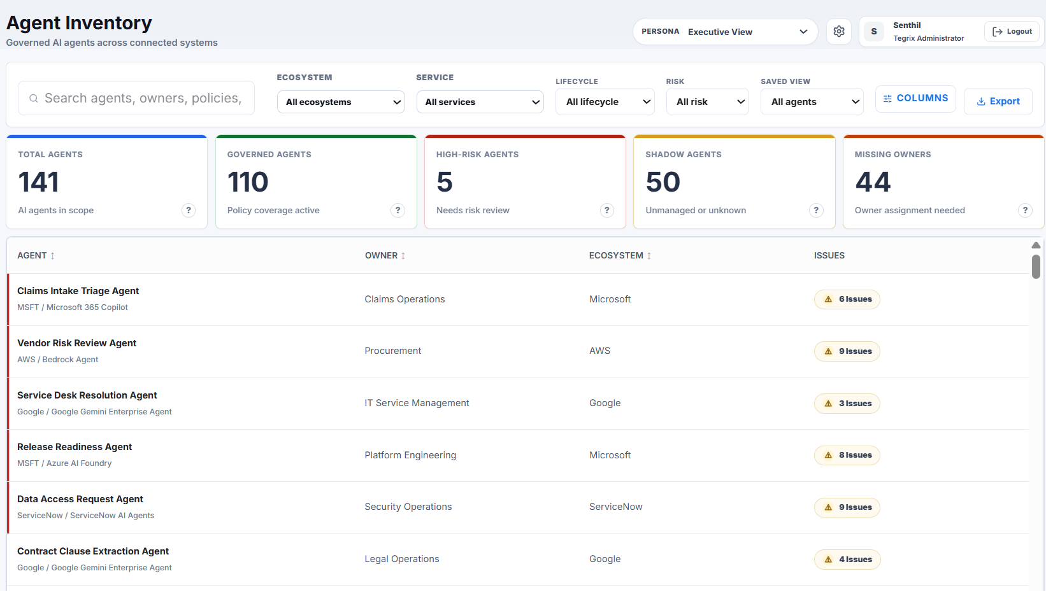Sort by Ecosystem column sort icon
Viewport: 1046px width, 592px height.
649,256
